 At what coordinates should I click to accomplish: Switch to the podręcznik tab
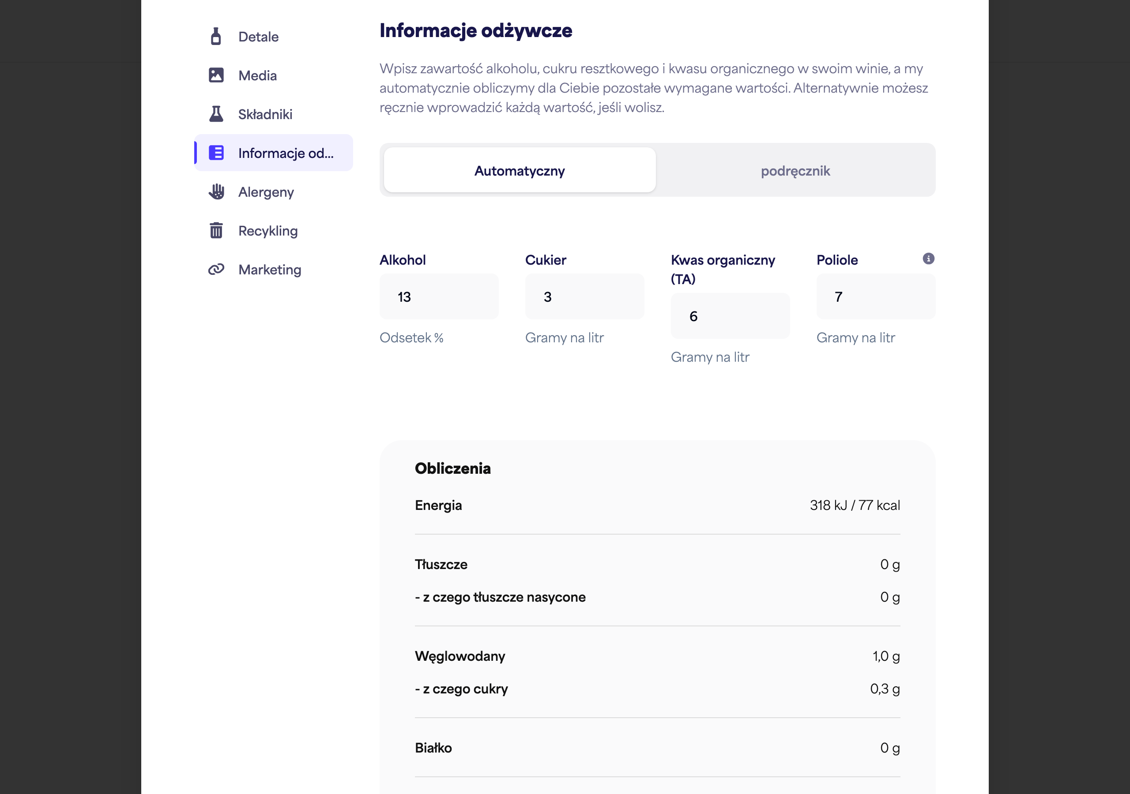coord(795,170)
